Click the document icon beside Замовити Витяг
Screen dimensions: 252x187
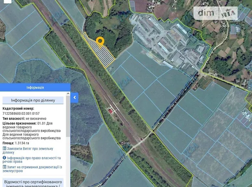pyautogui.click(x=4, y=149)
